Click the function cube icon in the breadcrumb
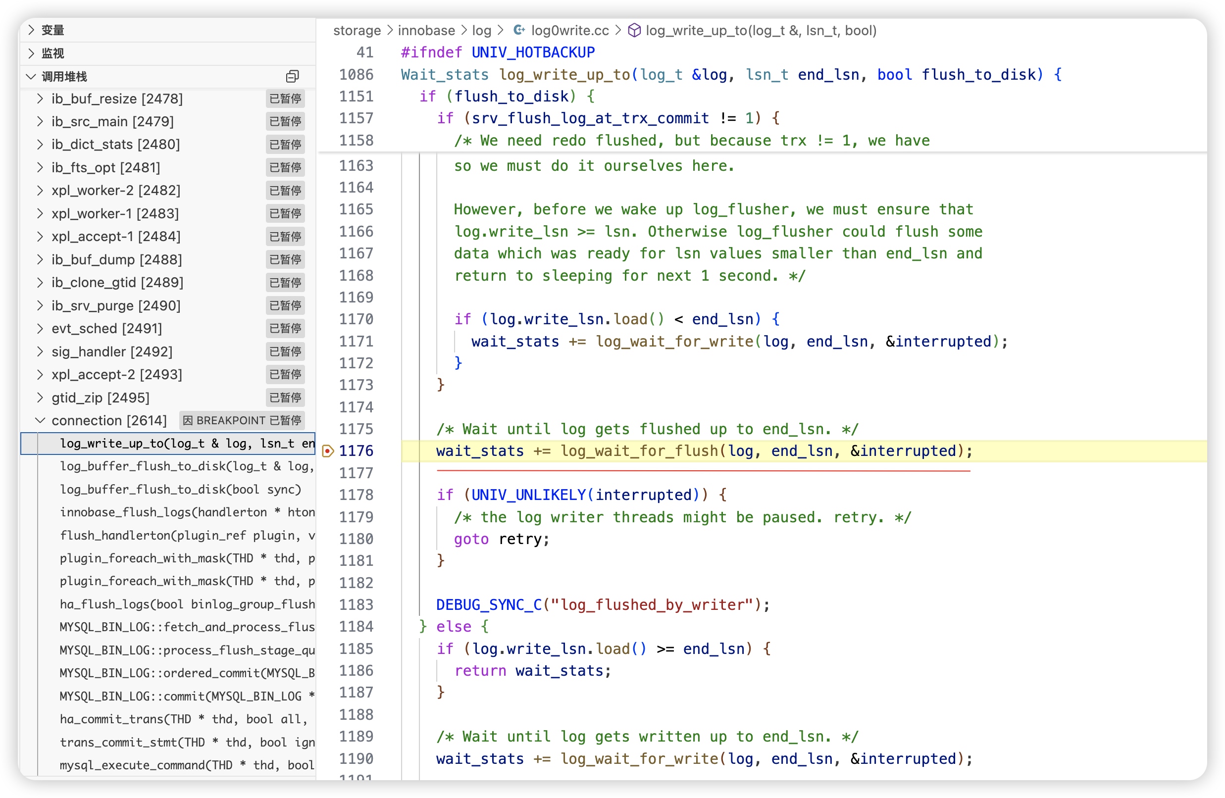Viewport: 1225px width, 798px height. [634, 30]
